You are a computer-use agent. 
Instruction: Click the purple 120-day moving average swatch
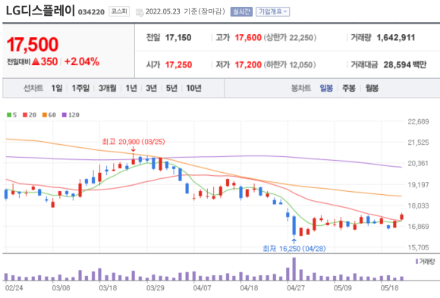pyautogui.click(x=64, y=114)
